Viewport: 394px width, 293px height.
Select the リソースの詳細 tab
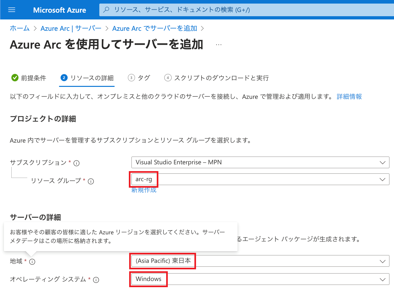[x=87, y=78]
